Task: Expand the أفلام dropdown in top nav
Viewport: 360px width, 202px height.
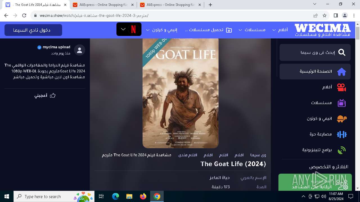Action: tap(274, 30)
